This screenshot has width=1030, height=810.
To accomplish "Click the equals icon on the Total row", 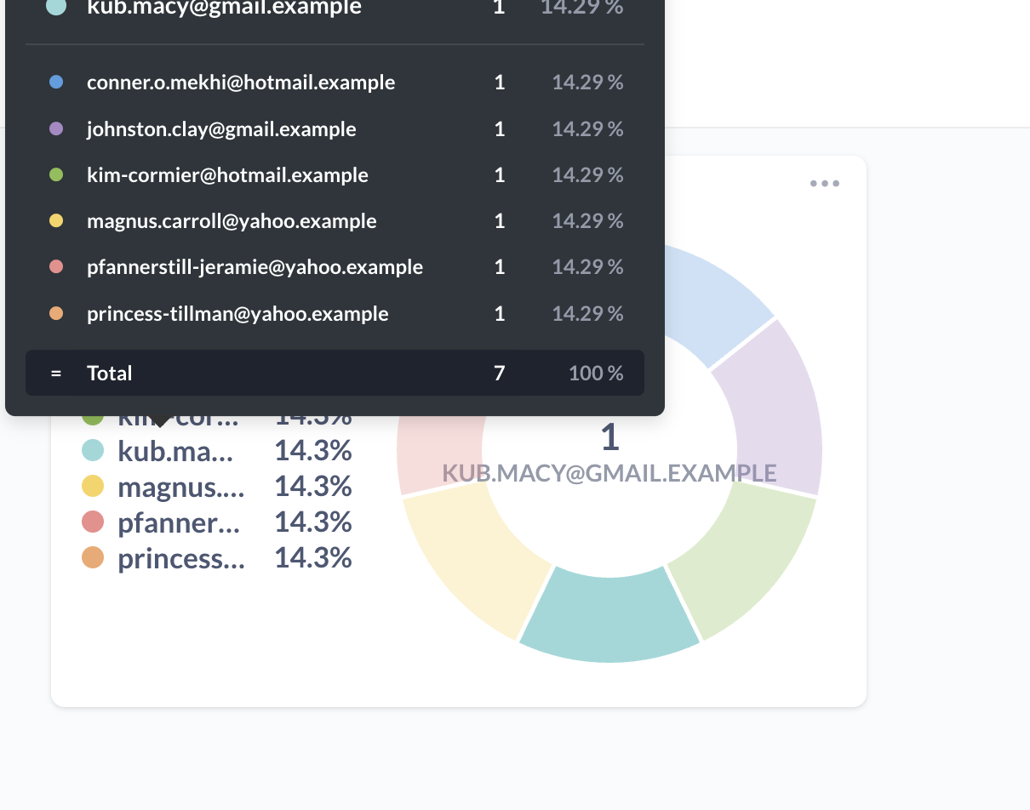I will tap(56, 373).
